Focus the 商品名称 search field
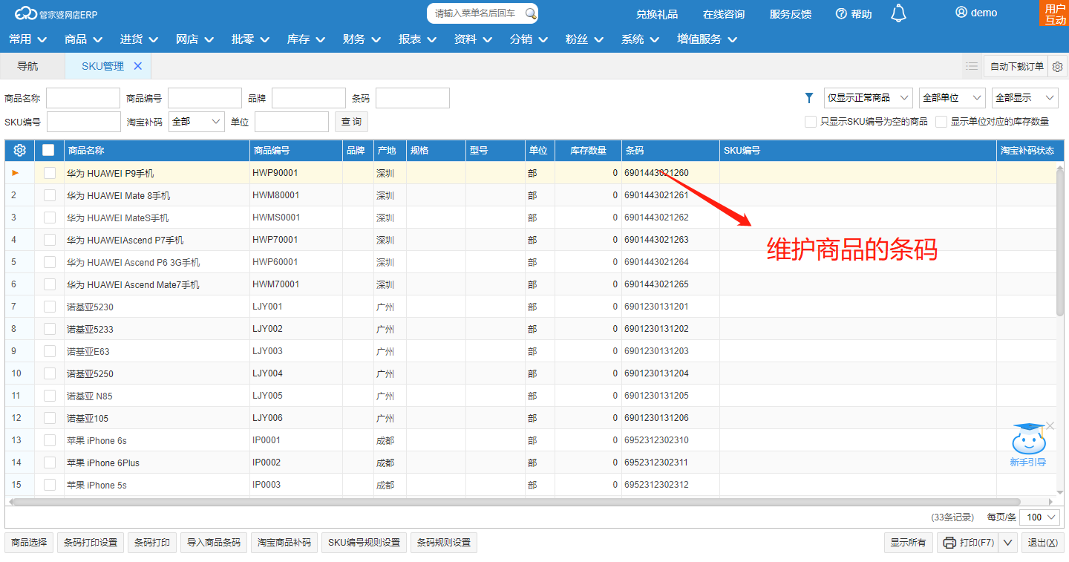This screenshot has height=562, width=1069. 83,98
